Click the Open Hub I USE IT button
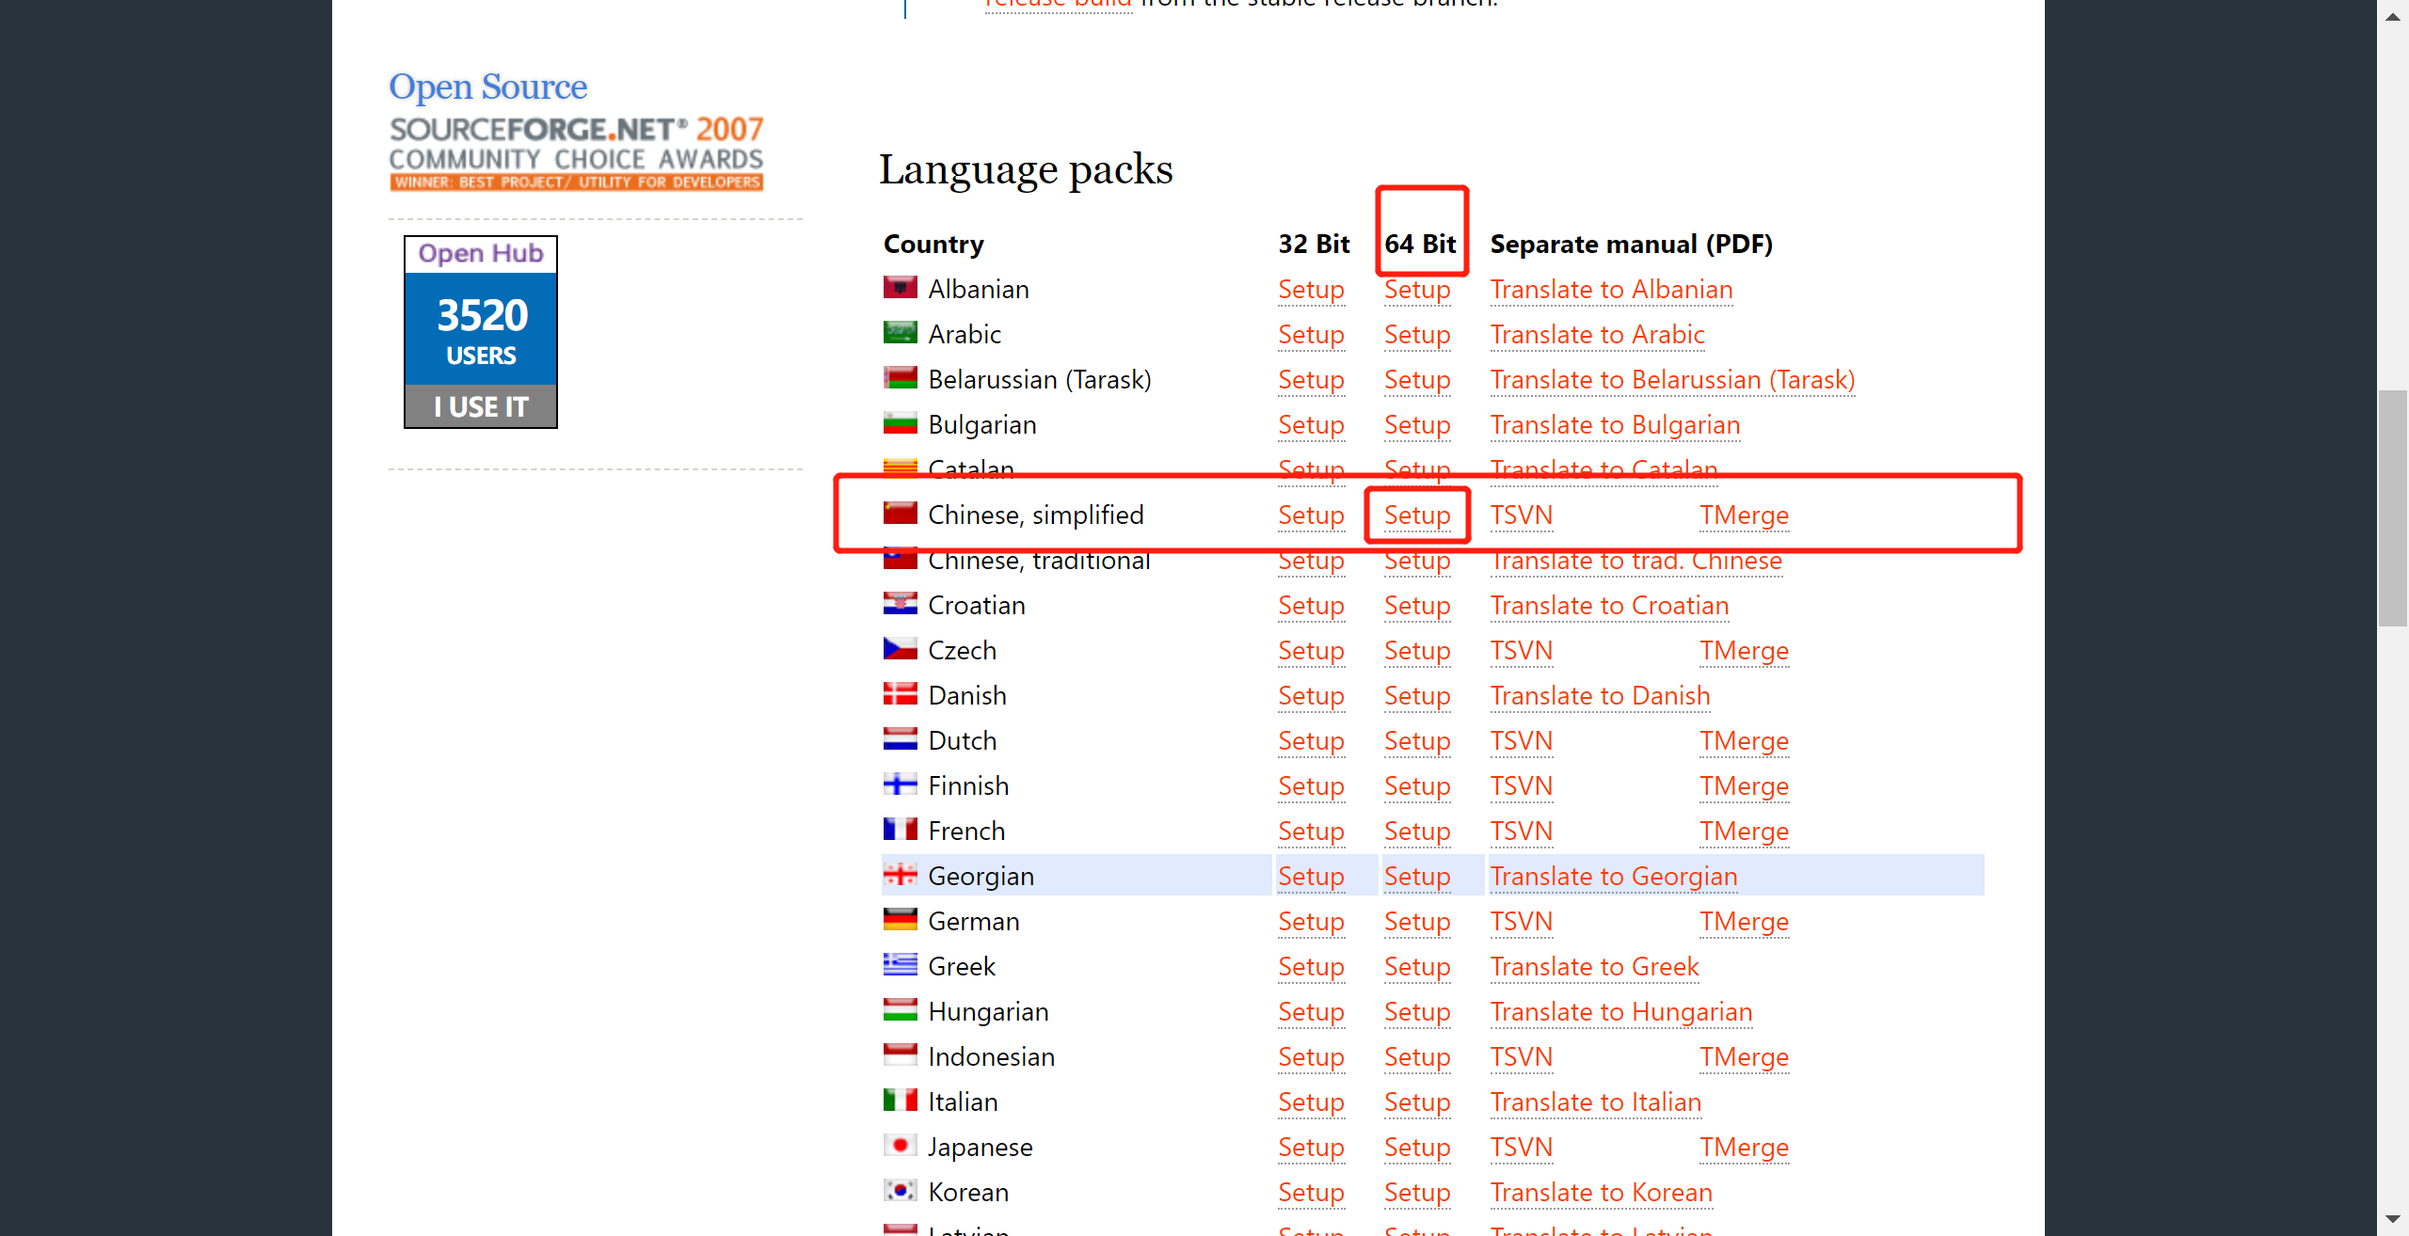This screenshot has width=2409, height=1236. [x=481, y=406]
